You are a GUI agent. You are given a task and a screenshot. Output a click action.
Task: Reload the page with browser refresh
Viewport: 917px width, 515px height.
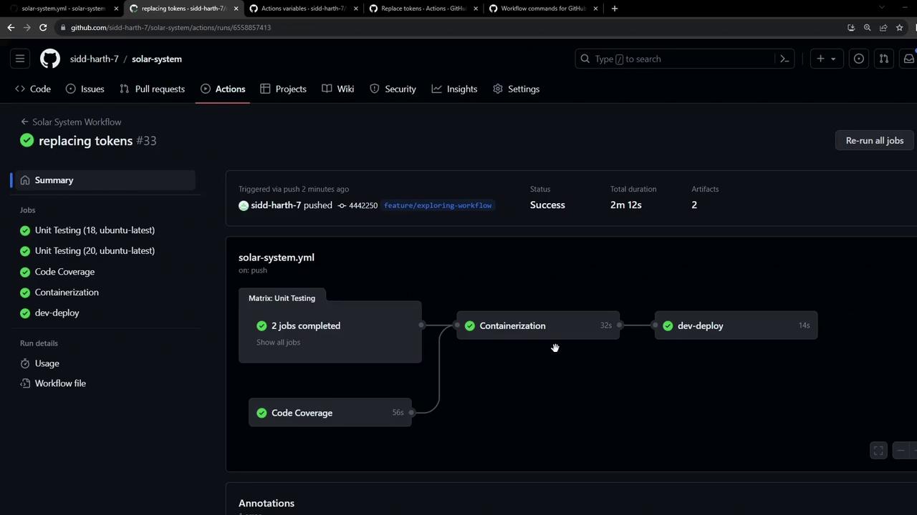click(x=43, y=27)
